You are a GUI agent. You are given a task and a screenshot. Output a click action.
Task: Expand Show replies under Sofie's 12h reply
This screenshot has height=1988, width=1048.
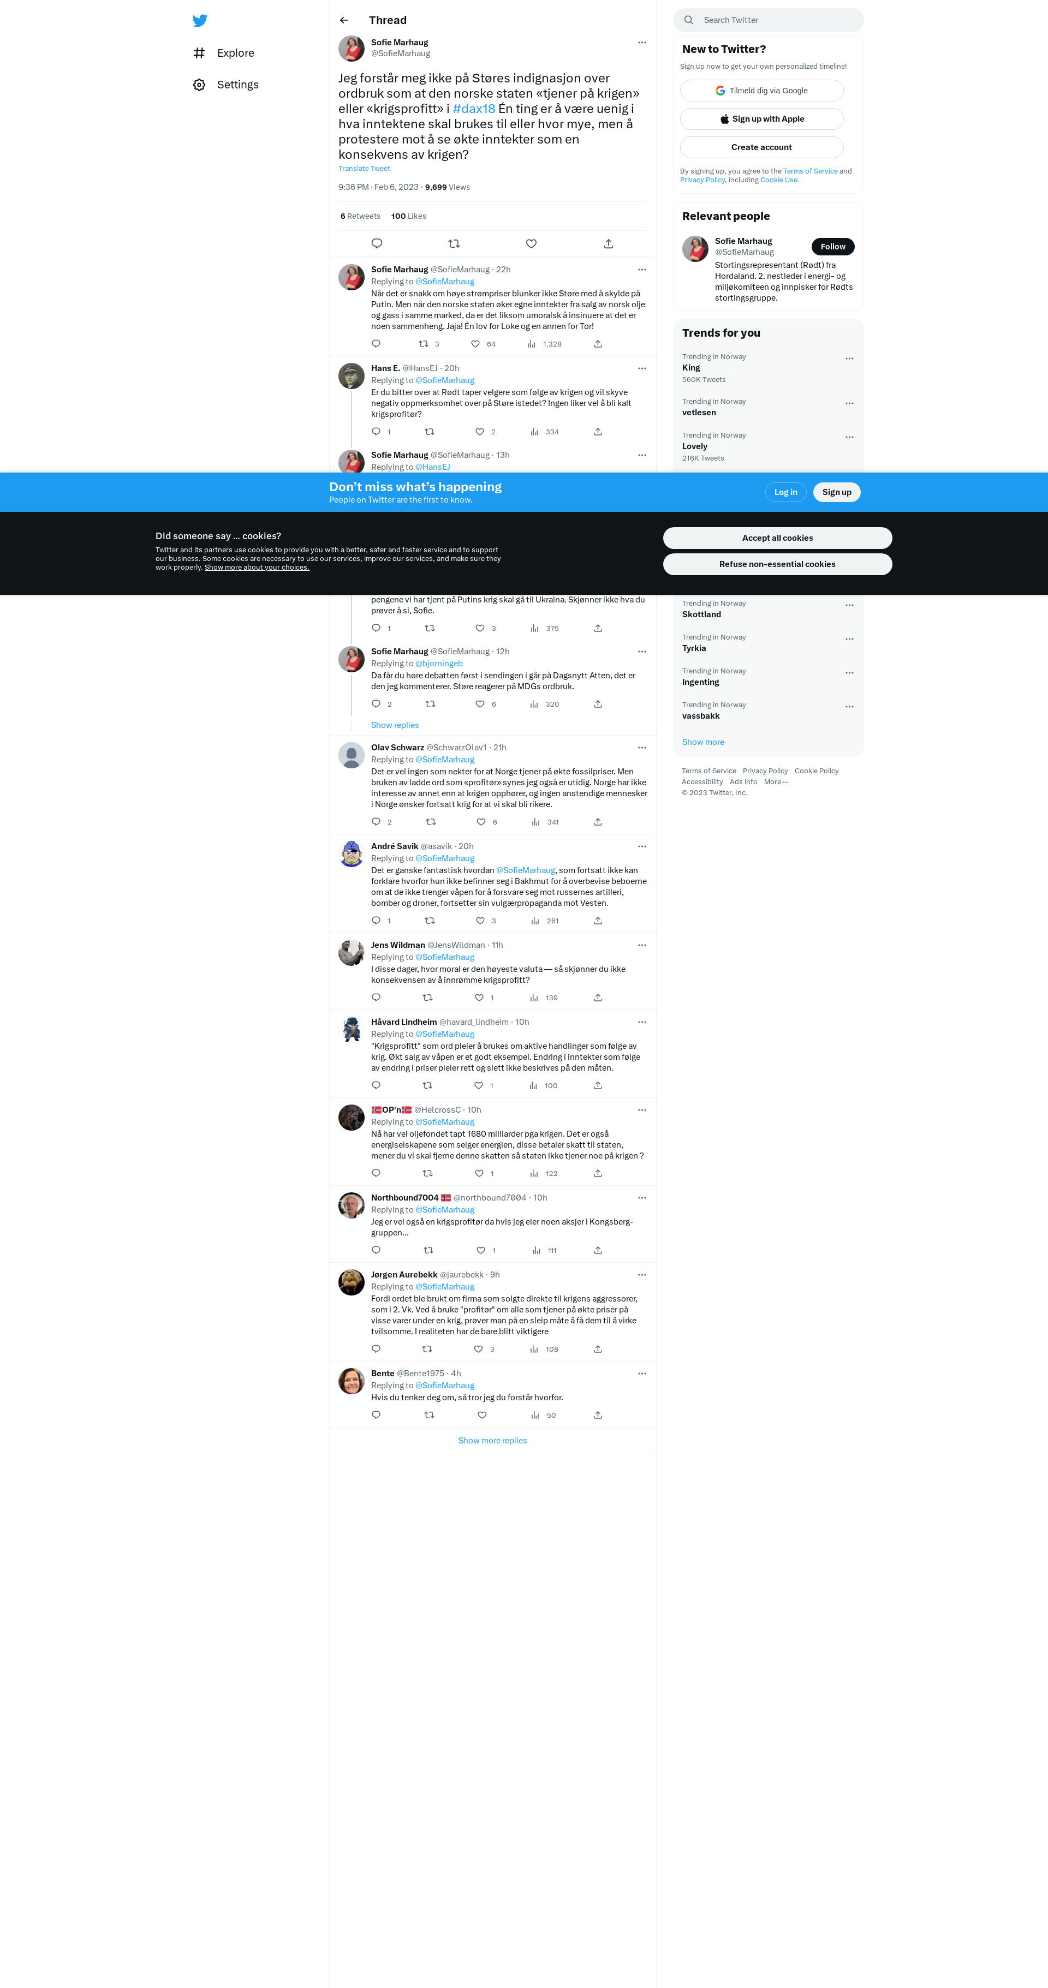[394, 725]
